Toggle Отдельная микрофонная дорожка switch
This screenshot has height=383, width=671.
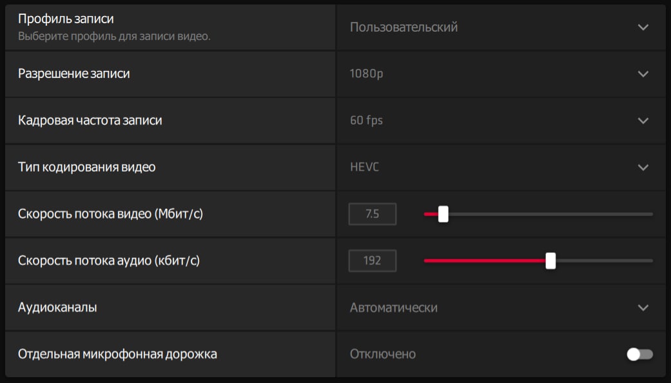(x=639, y=354)
